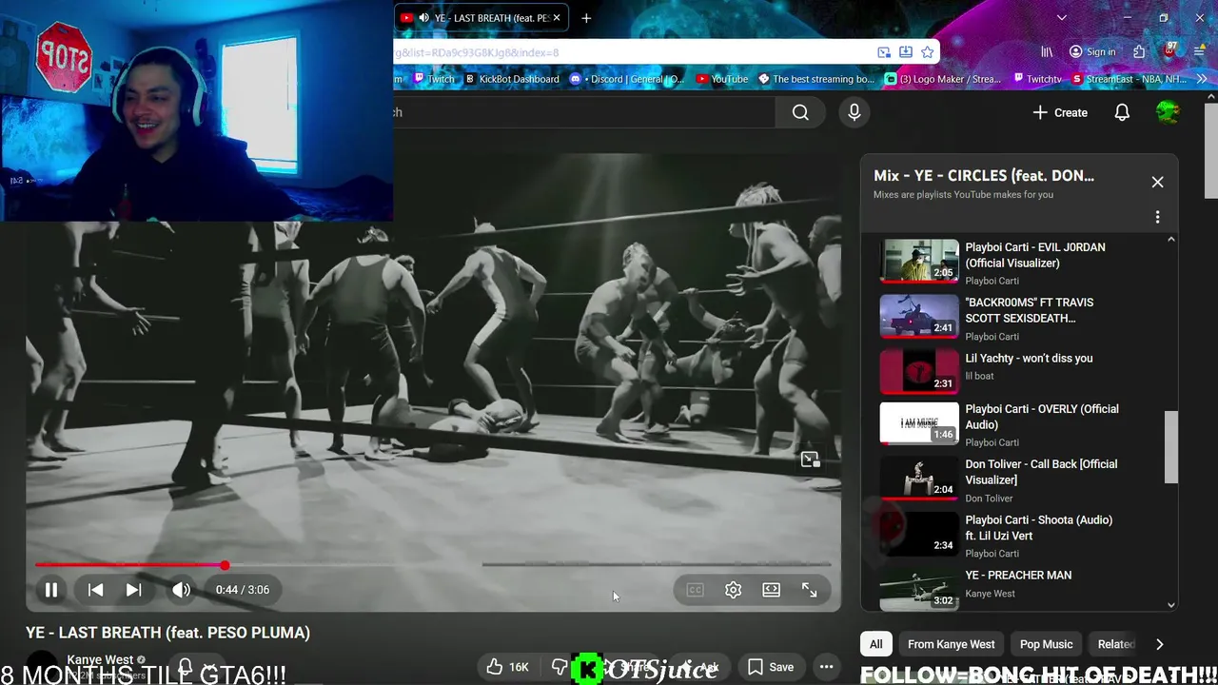Mute the tab via speaker icon
This screenshot has height=685, width=1218.
(423, 17)
